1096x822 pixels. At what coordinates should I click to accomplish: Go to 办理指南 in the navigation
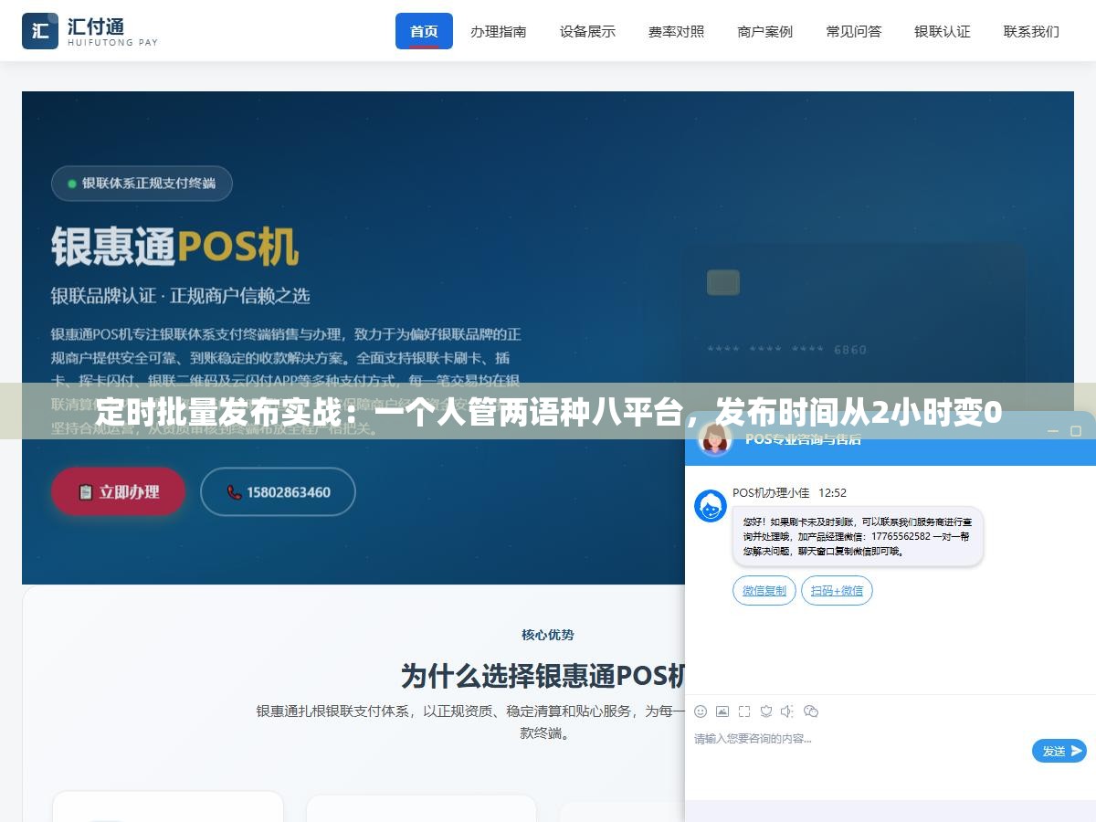(x=499, y=31)
